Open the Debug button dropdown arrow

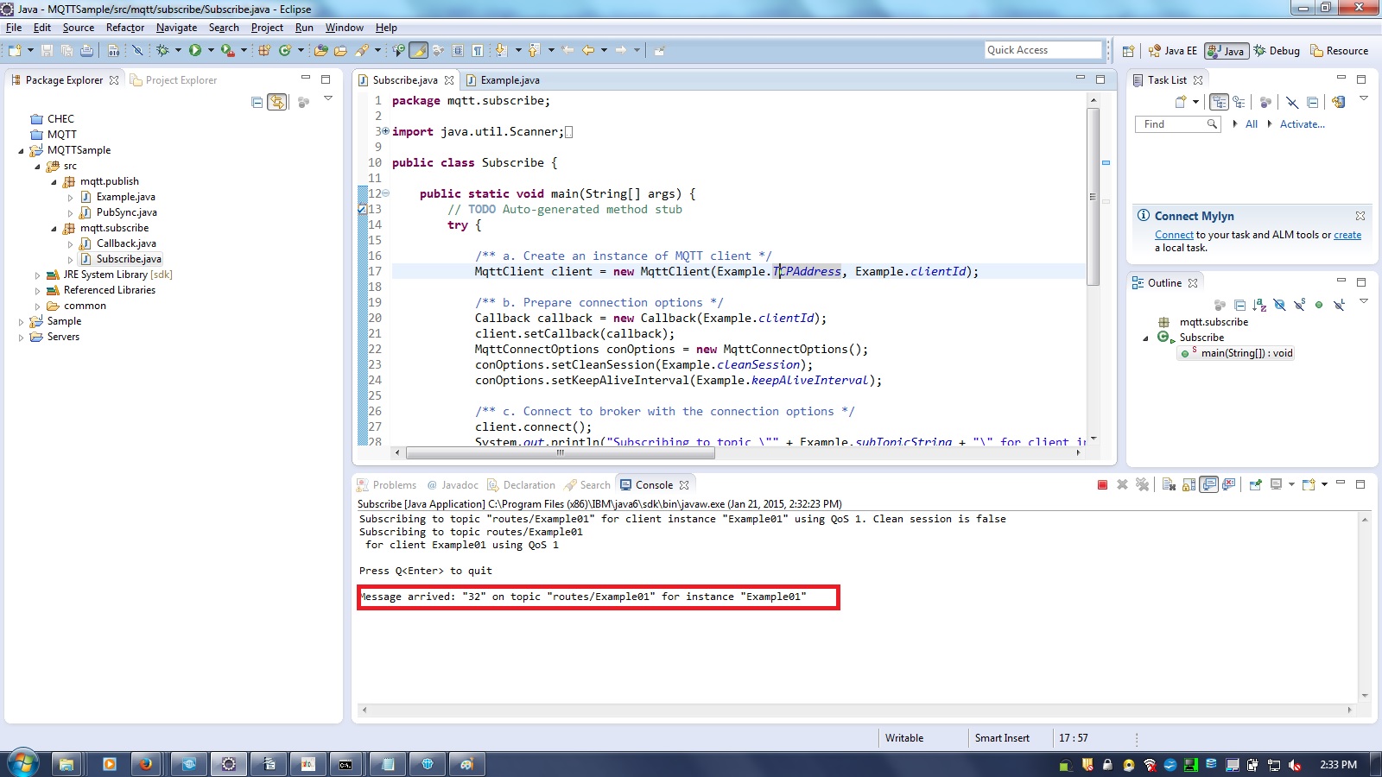pyautogui.click(x=178, y=51)
